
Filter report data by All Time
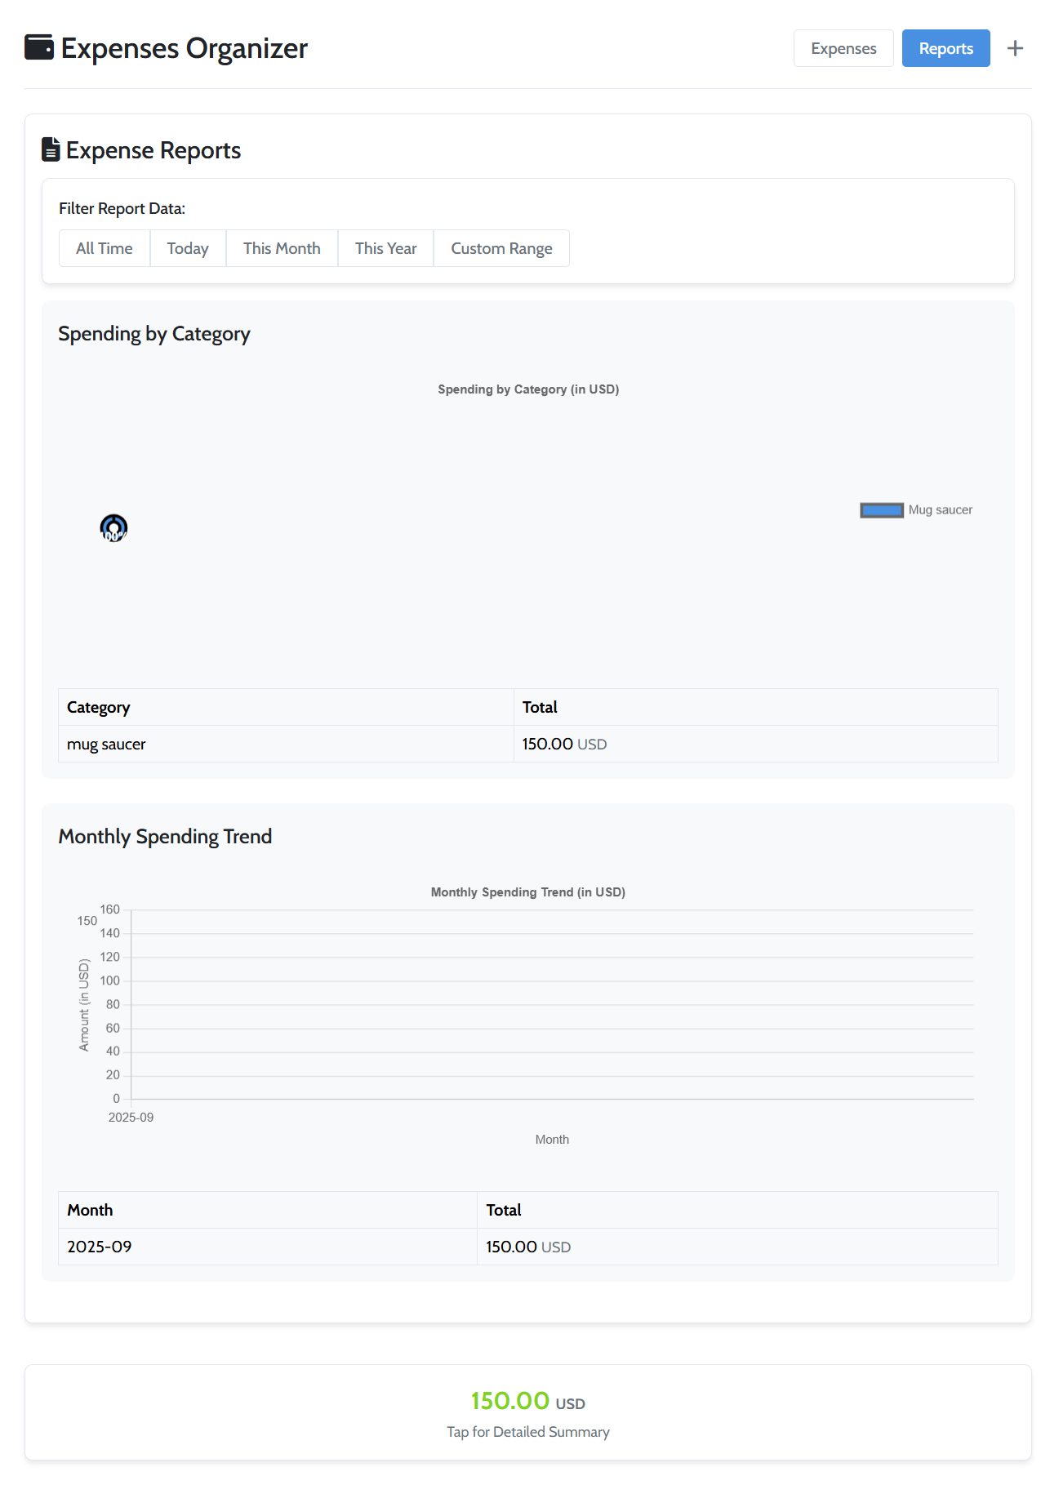[x=104, y=247]
